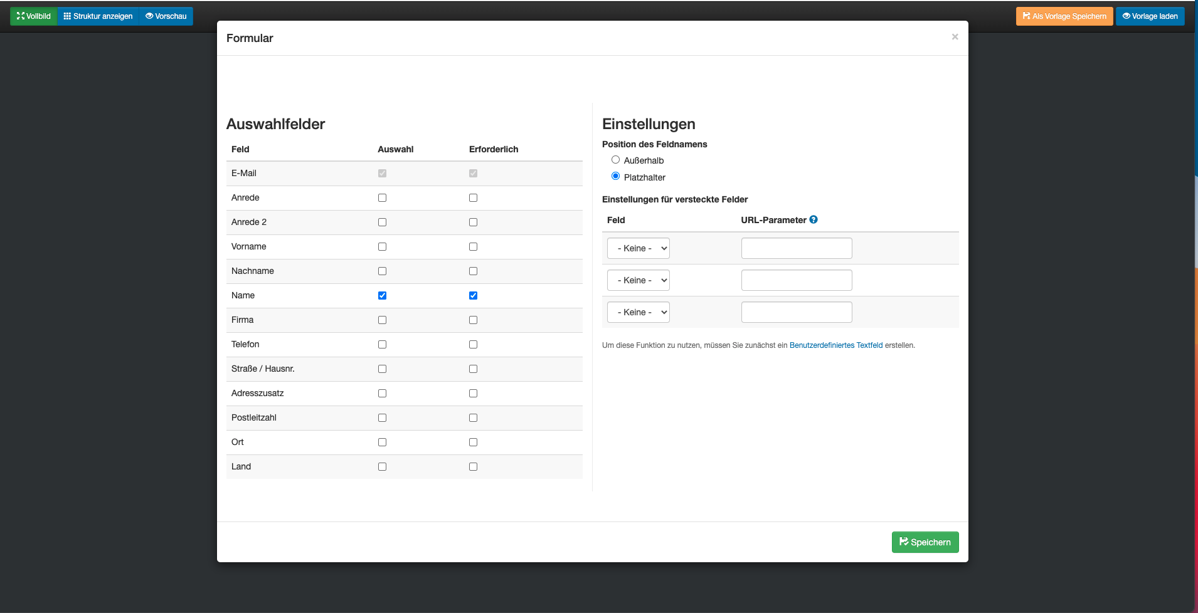Close the Formular dialog with the X
The image size is (1198, 613).
pos(955,37)
